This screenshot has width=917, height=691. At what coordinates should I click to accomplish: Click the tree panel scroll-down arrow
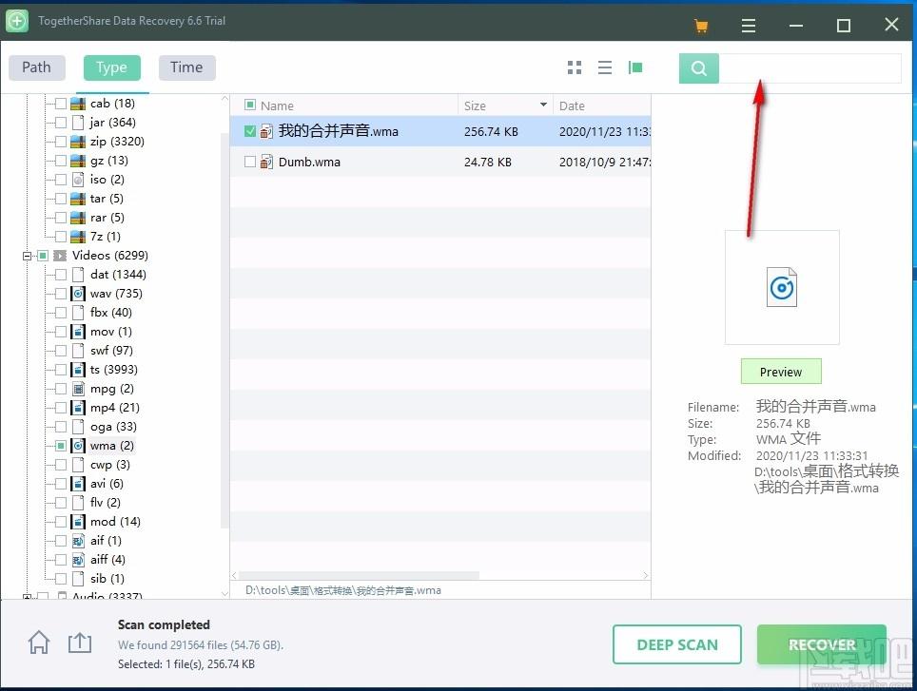point(225,593)
